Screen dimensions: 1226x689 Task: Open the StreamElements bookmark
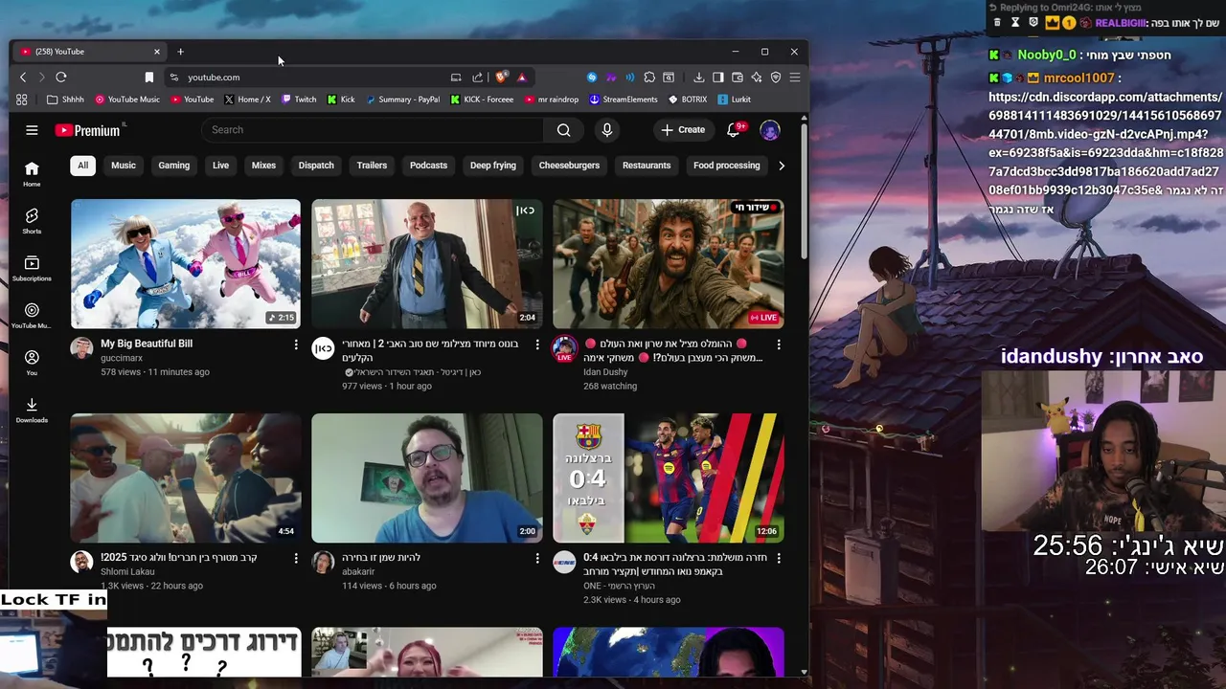coord(624,100)
